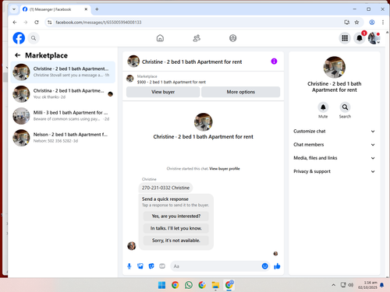Viewport: 390px width, 292px height.
Task: Open the Groups/profile circle icon in top navigation
Action: tap(233, 38)
